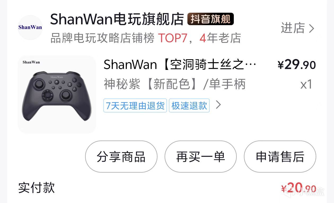Tap the 实付款 payment label
This screenshot has height=203, width=334.
[x=36, y=188]
